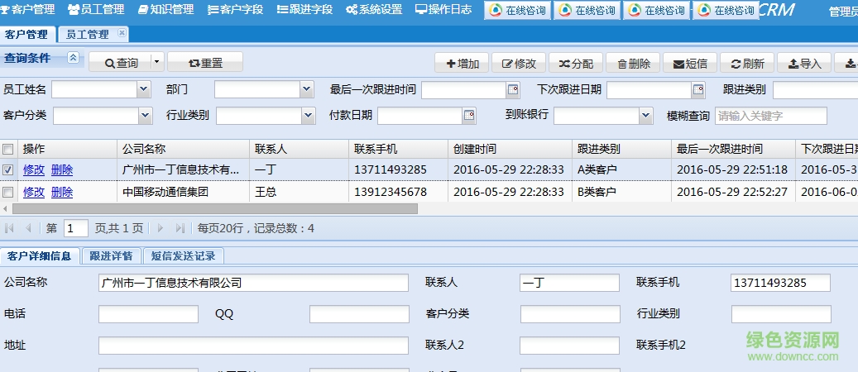Open the 客户分类 filter dropdown
This screenshot has height=372, width=858.
coord(145,116)
